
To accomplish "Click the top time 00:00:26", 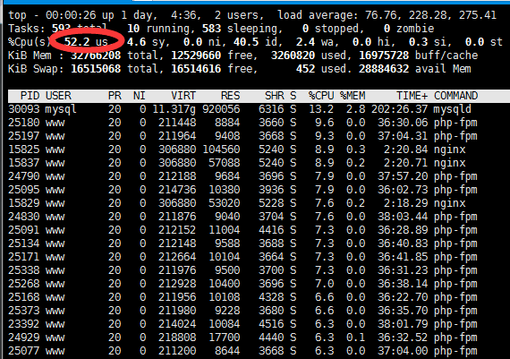I will [71, 15].
